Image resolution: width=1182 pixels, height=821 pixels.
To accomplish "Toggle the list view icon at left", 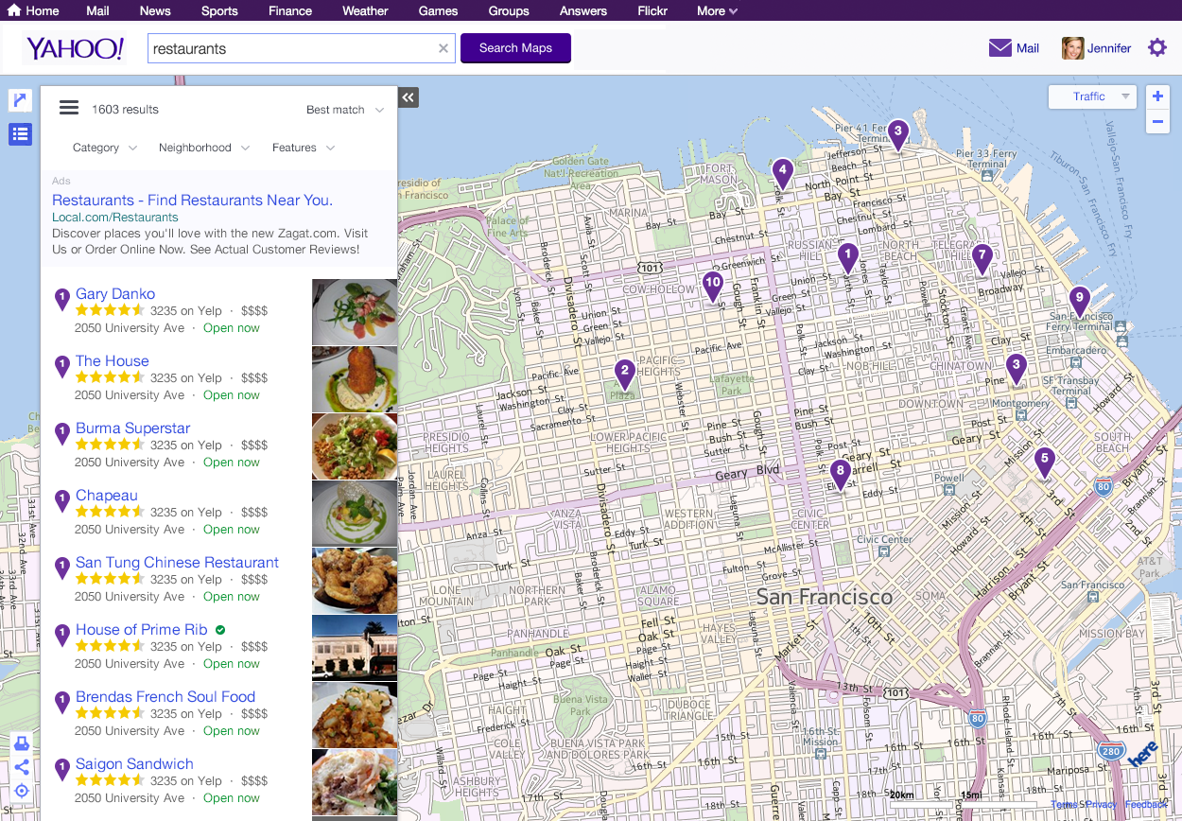I will click(x=21, y=134).
